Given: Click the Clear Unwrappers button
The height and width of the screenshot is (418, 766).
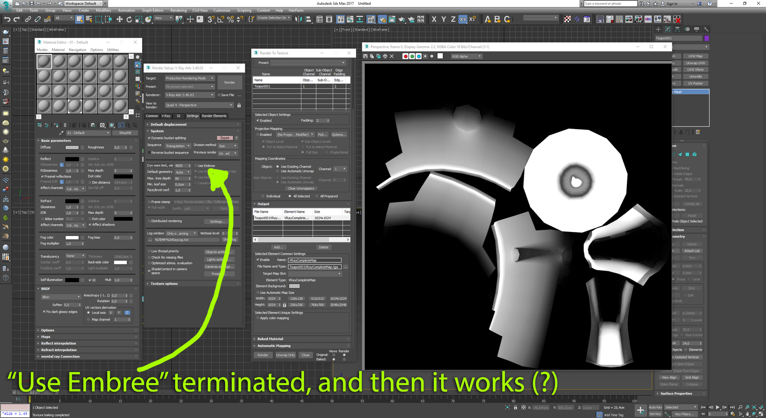Looking at the screenshot, I should [x=301, y=189].
